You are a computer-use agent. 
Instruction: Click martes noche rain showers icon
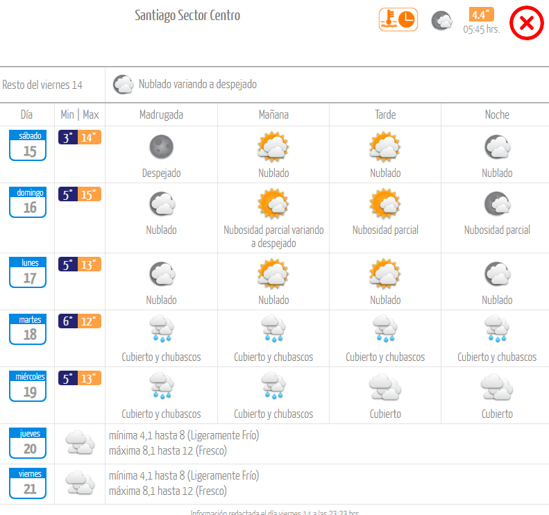coord(497,328)
